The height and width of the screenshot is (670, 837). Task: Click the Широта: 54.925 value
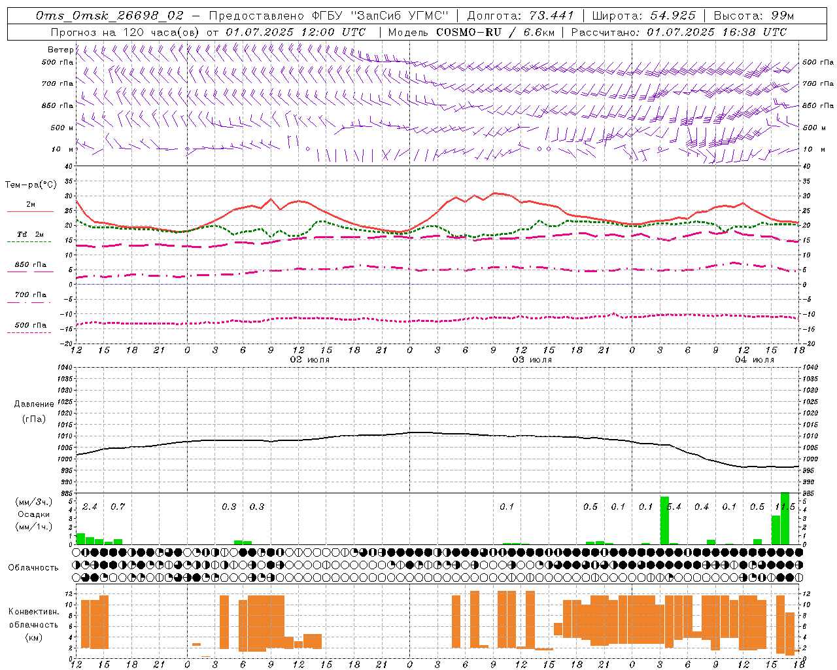643,15
